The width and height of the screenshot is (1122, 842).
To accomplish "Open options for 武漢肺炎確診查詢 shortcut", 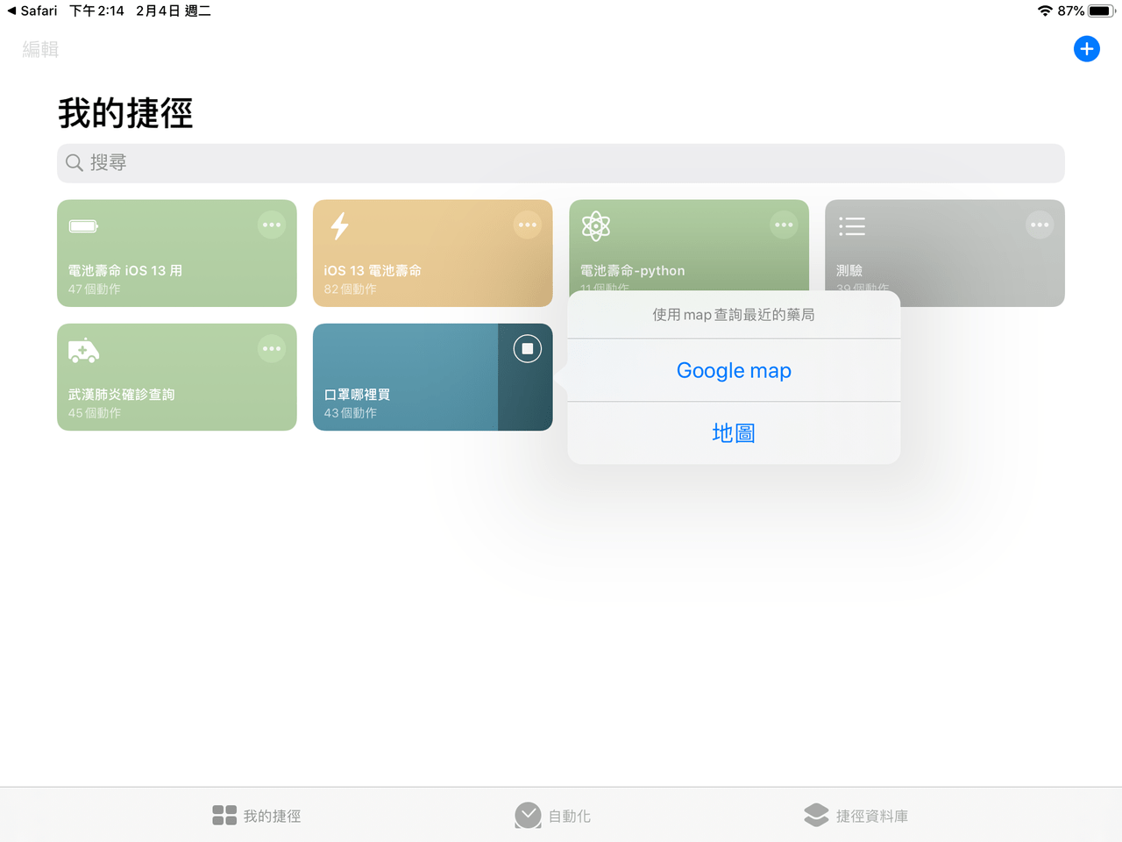I will [x=272, y=349].
